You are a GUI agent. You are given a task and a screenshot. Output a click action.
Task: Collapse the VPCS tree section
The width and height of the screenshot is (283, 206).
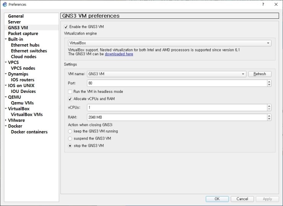[x=6, y=62]
